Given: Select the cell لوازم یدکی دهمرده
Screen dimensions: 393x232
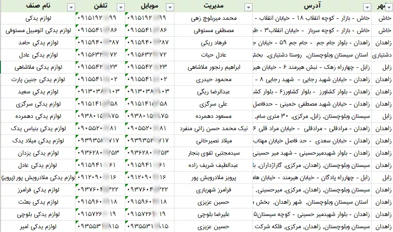Looking at the screenshot, I should tap(38, 116).
